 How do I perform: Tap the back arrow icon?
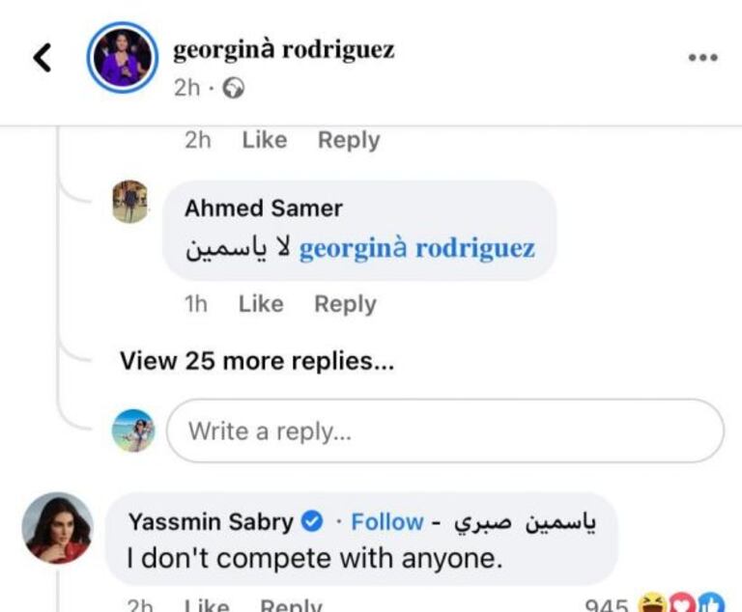coord(42,58)
